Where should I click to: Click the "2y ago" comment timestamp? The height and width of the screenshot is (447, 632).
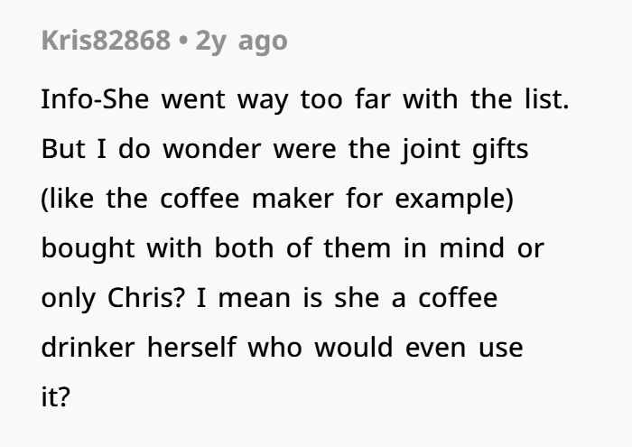[x=237, y=42]
